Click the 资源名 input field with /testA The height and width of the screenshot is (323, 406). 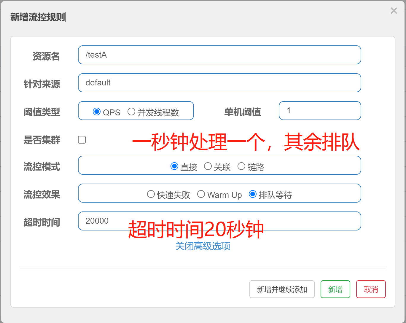[x=219, y=55]
